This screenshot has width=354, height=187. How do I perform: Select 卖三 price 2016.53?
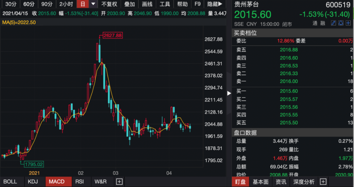point(289,66)
